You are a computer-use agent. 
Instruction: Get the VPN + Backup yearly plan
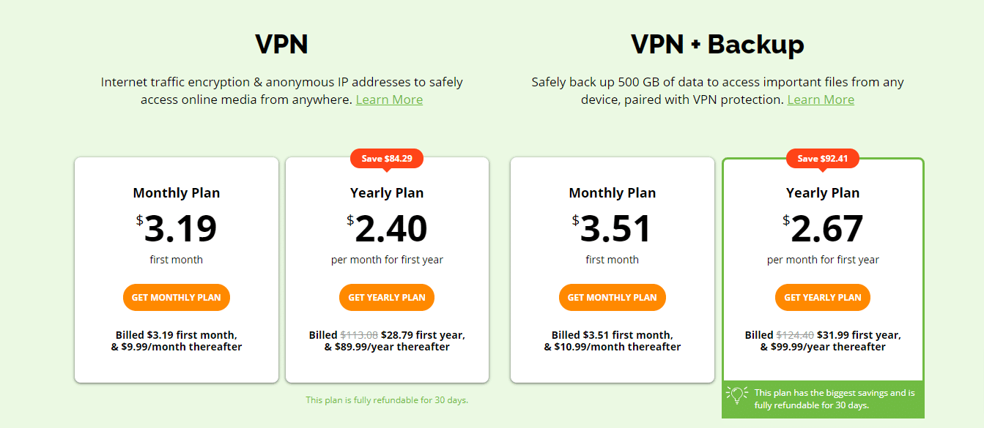[x=823, y=298]
